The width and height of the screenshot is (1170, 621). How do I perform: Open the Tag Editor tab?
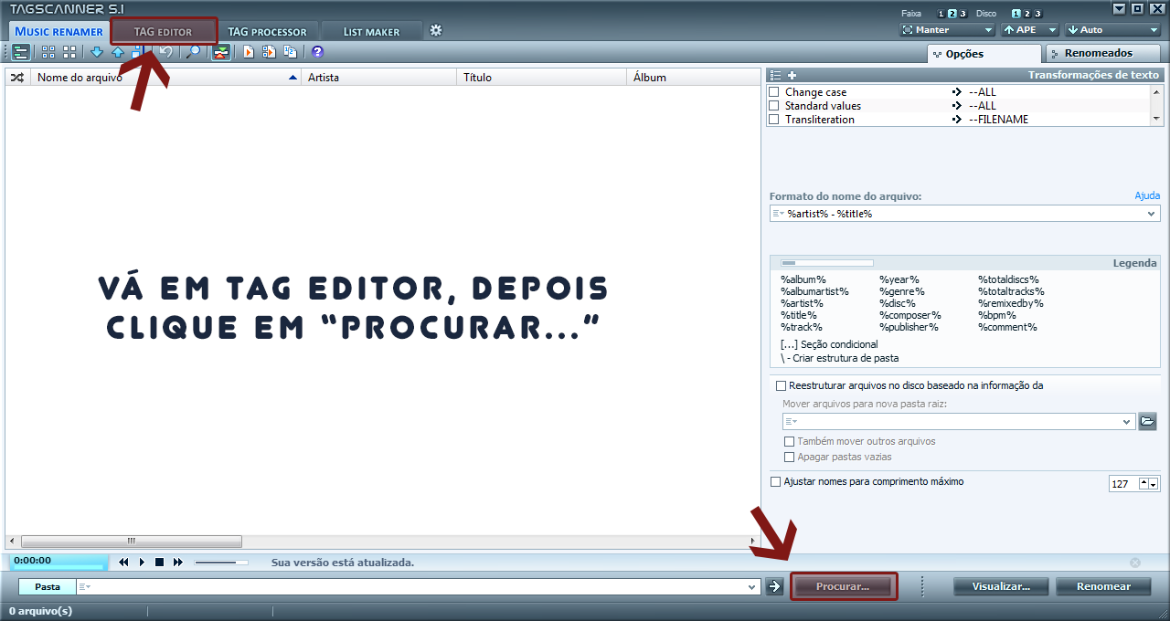[x=164, y=32]
